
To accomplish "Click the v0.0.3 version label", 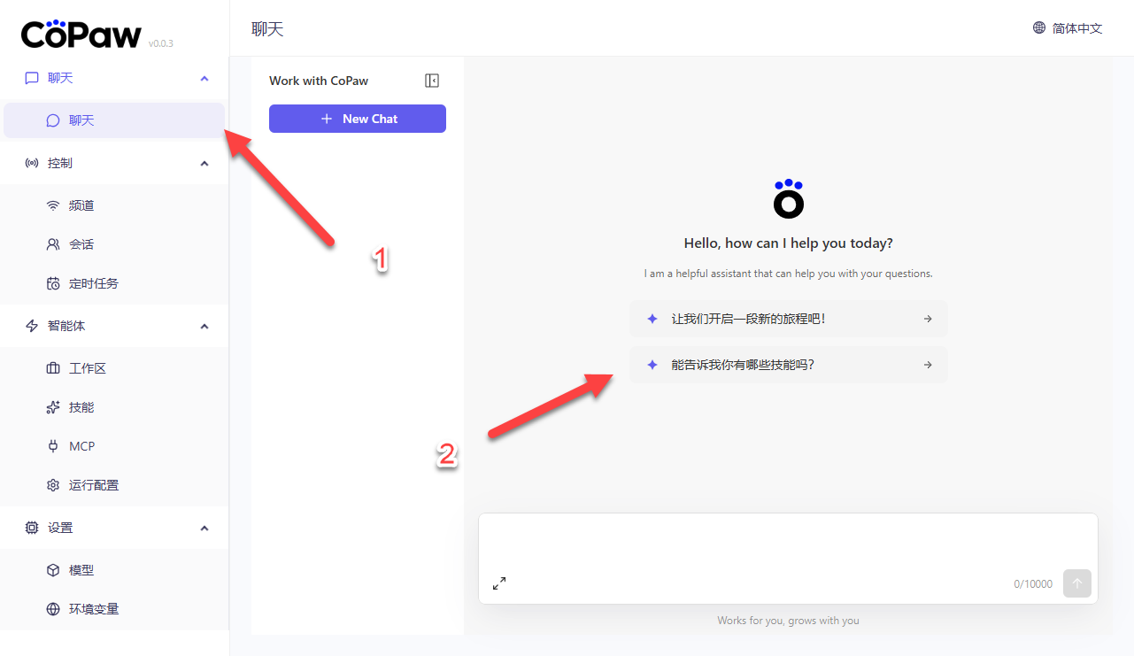I will pyautogui.click(x=161, y=42).
